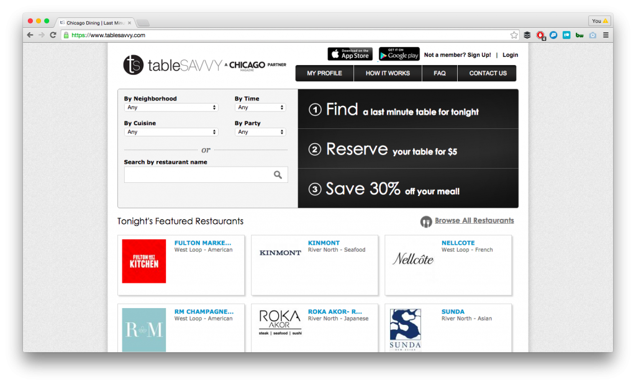Click the browser back arrow
The image size is (636, 385).
click(30, 35)
